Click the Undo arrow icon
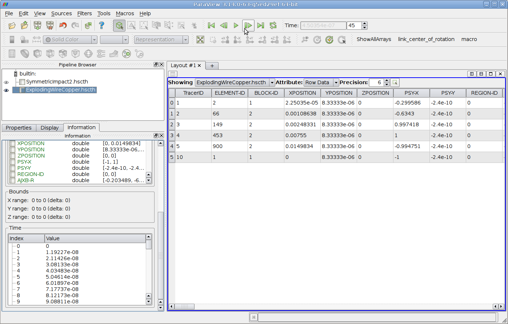The image size is (508, 324). pos(63,25)
